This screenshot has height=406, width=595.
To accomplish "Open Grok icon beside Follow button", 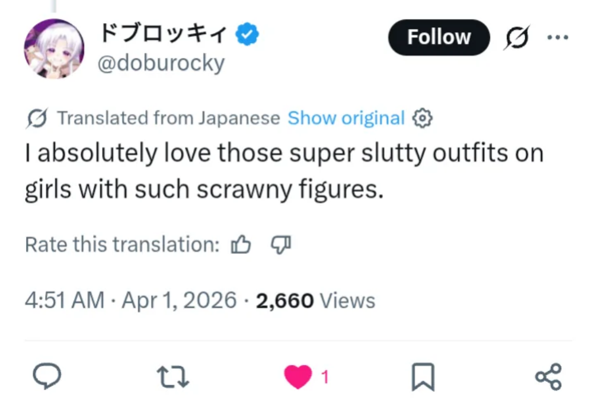I will pyautogui.click(x=517, y=37).
